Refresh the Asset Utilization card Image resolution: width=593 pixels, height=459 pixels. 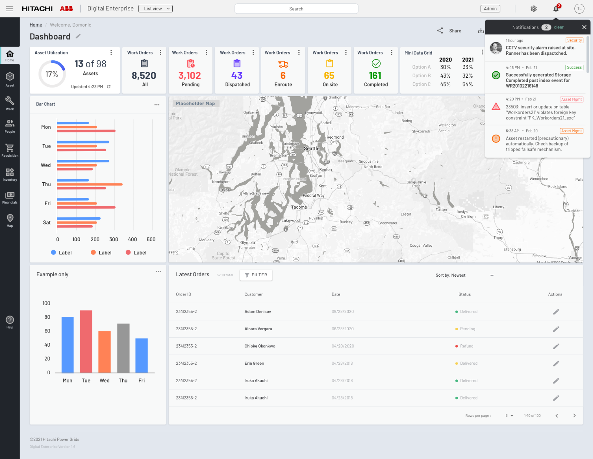[x=109, y=87]
